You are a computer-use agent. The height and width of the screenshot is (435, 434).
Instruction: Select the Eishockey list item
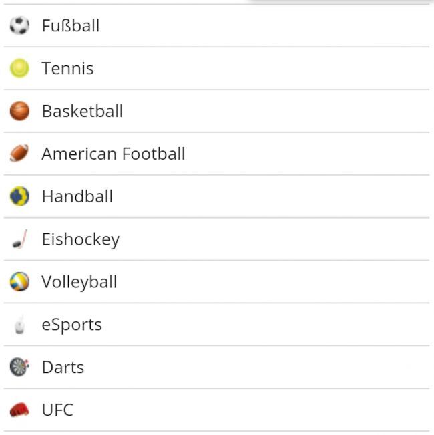tap(80, 239)
